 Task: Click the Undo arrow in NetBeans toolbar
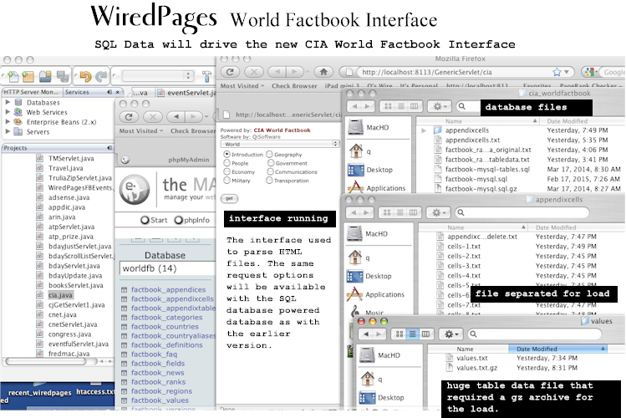pyautogui.click(x=85, y=76)
